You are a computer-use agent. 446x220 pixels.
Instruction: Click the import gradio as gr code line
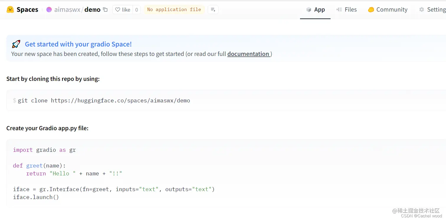pos(45,150)
